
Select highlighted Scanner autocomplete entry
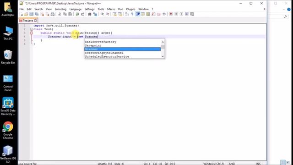[x=123, y=49]
